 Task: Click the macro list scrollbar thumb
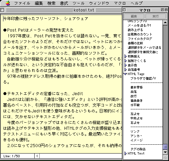coord(165,147)
